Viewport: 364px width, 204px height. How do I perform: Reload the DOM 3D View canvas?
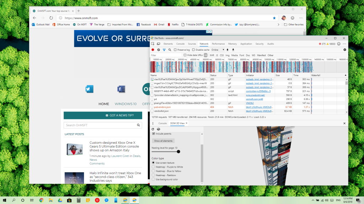pyautogui.click(x=153, y=129)
